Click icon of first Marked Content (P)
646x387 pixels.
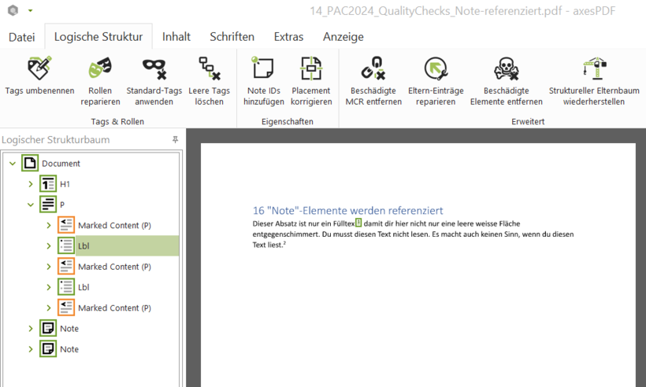pos(66,225)
